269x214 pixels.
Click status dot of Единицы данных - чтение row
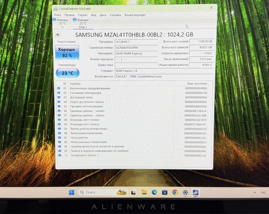[x=59, y=111]
